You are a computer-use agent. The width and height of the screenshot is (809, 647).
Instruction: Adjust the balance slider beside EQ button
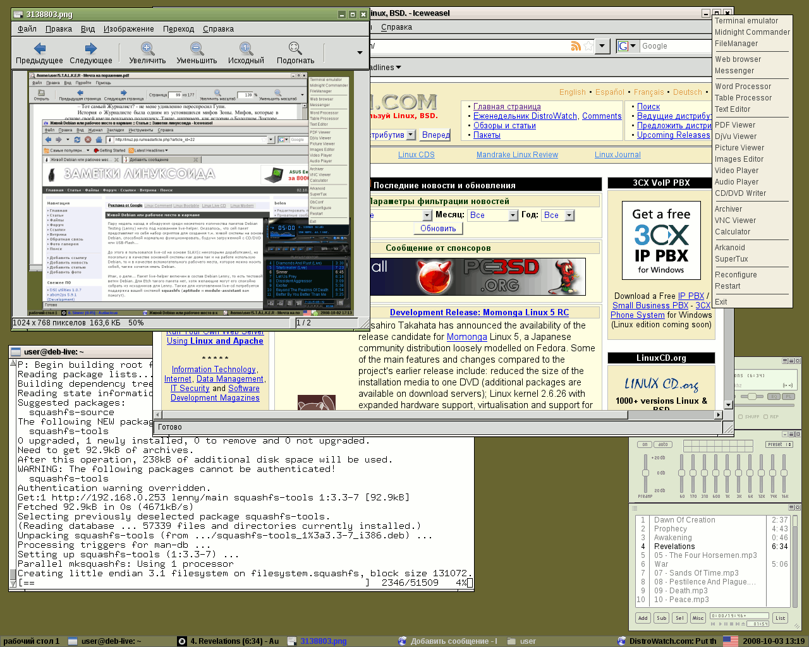(751, 397)
